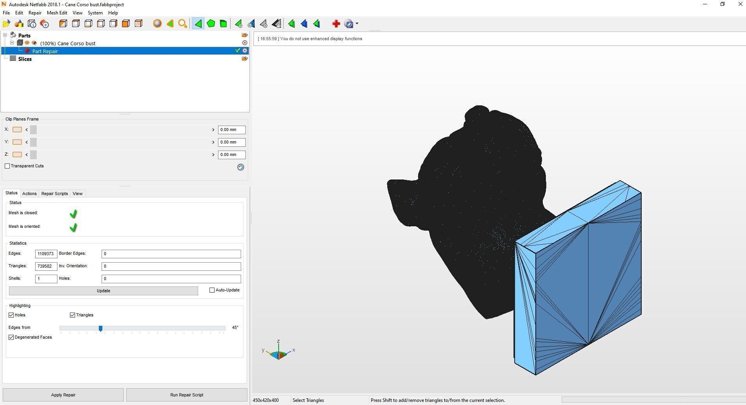
Task: Collapse the Cane Corso bust tree node
Action: (12, 43)
